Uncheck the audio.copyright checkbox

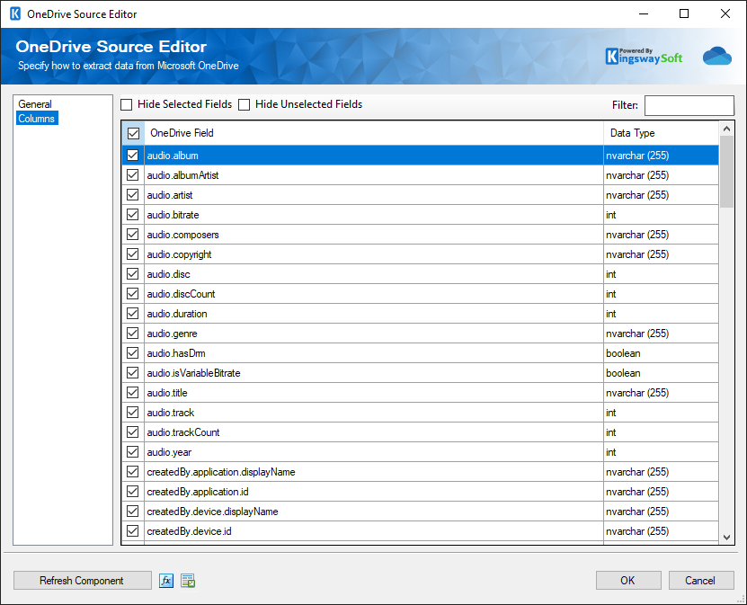point(133,254)
